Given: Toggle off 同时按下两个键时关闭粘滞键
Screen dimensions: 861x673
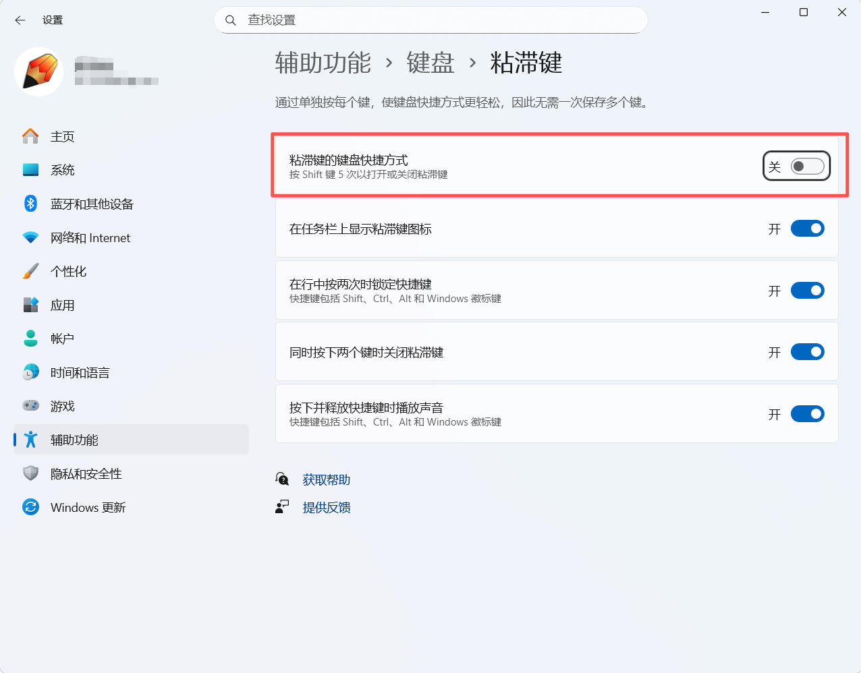Looking at the screenshot, I should pos(807,352).
